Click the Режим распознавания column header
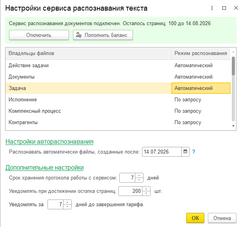242x227 pixels. coord(201,53)
